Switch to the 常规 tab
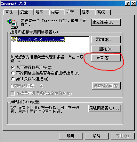The height and width of the screenshot is (142, 137). pyautogui.click(x=11, y=12)
